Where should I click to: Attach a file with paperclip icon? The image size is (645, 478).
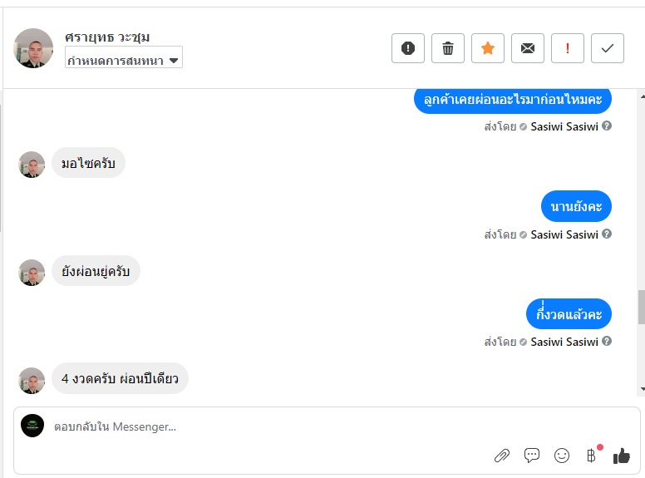(x=502, y=456)
